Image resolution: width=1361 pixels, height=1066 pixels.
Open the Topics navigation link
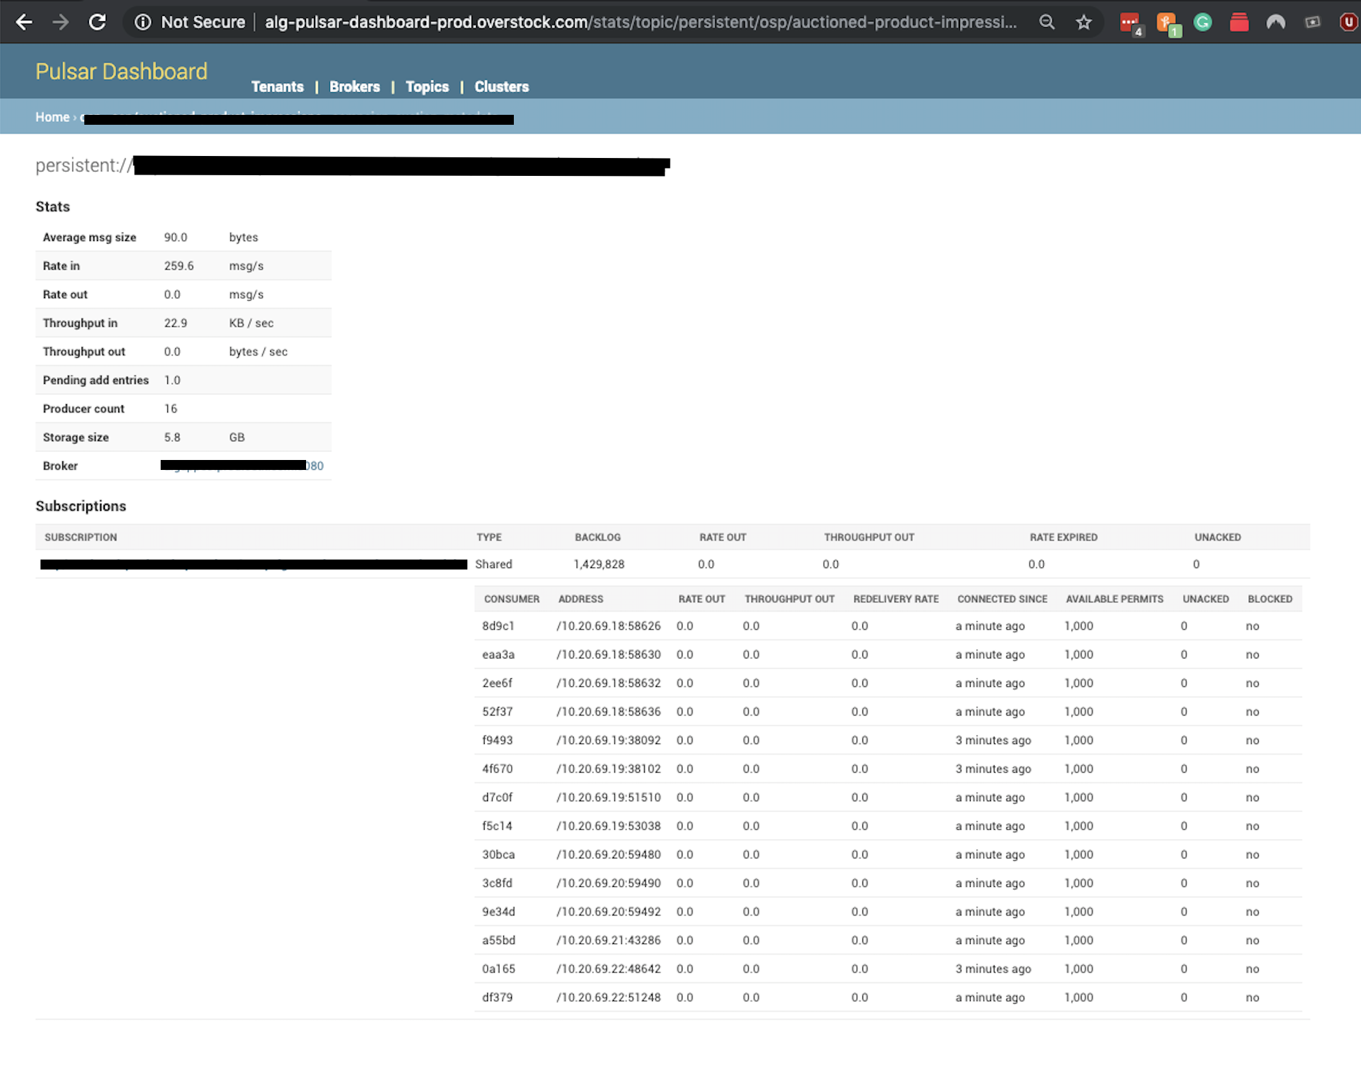coord(427,87)
